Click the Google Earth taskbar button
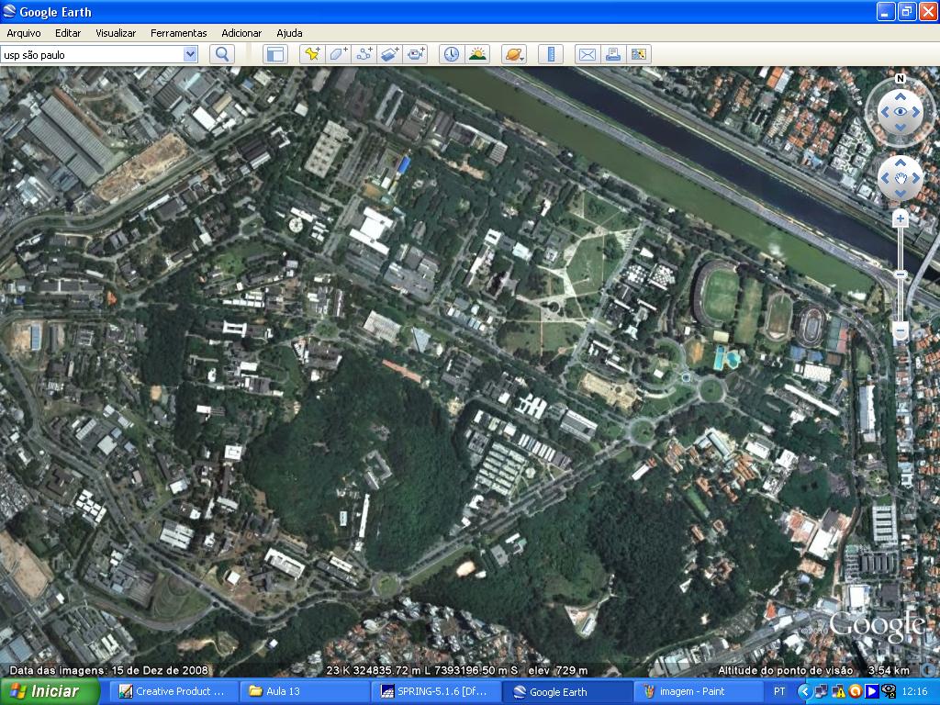The width and height of the screenshot is (940, 705). click(x=565, y=691)
